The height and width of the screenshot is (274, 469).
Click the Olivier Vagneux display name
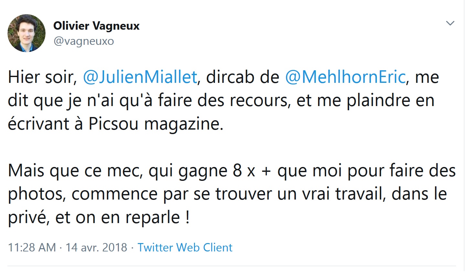click(x=96, y=26)
